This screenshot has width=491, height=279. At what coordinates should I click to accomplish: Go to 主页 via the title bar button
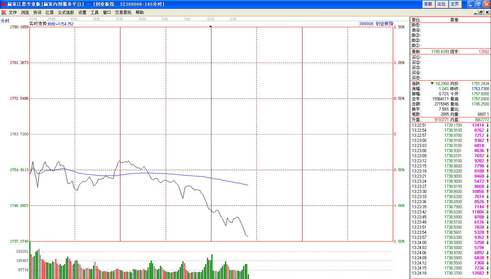[455, 4]
